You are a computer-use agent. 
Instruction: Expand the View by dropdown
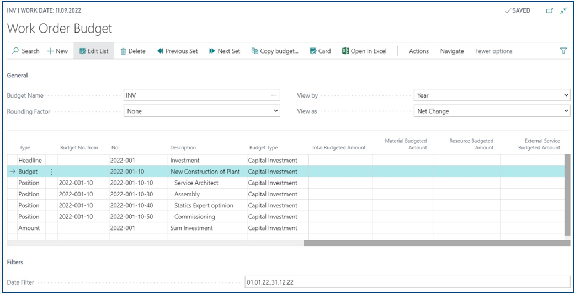pyautogui.click(x=566, y=95)
